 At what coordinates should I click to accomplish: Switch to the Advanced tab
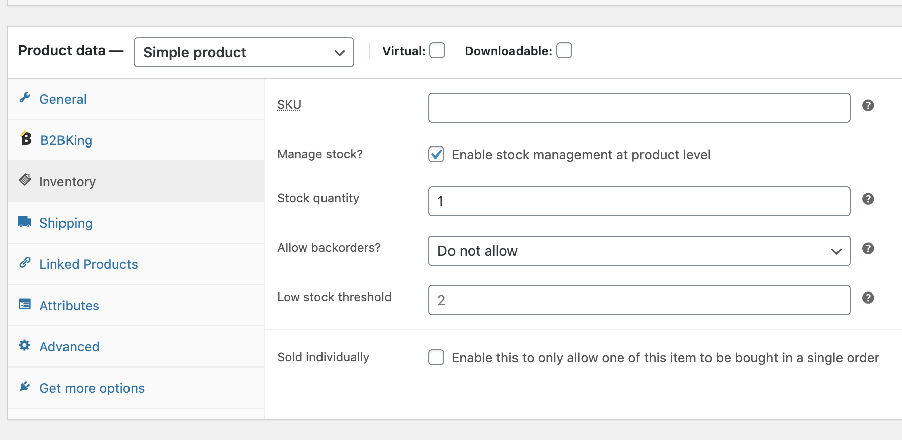coord(136,347)
